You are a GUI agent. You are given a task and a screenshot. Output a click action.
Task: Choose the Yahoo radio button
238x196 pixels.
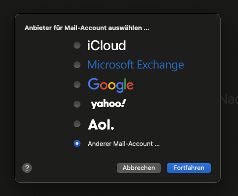tap(77, 104)
